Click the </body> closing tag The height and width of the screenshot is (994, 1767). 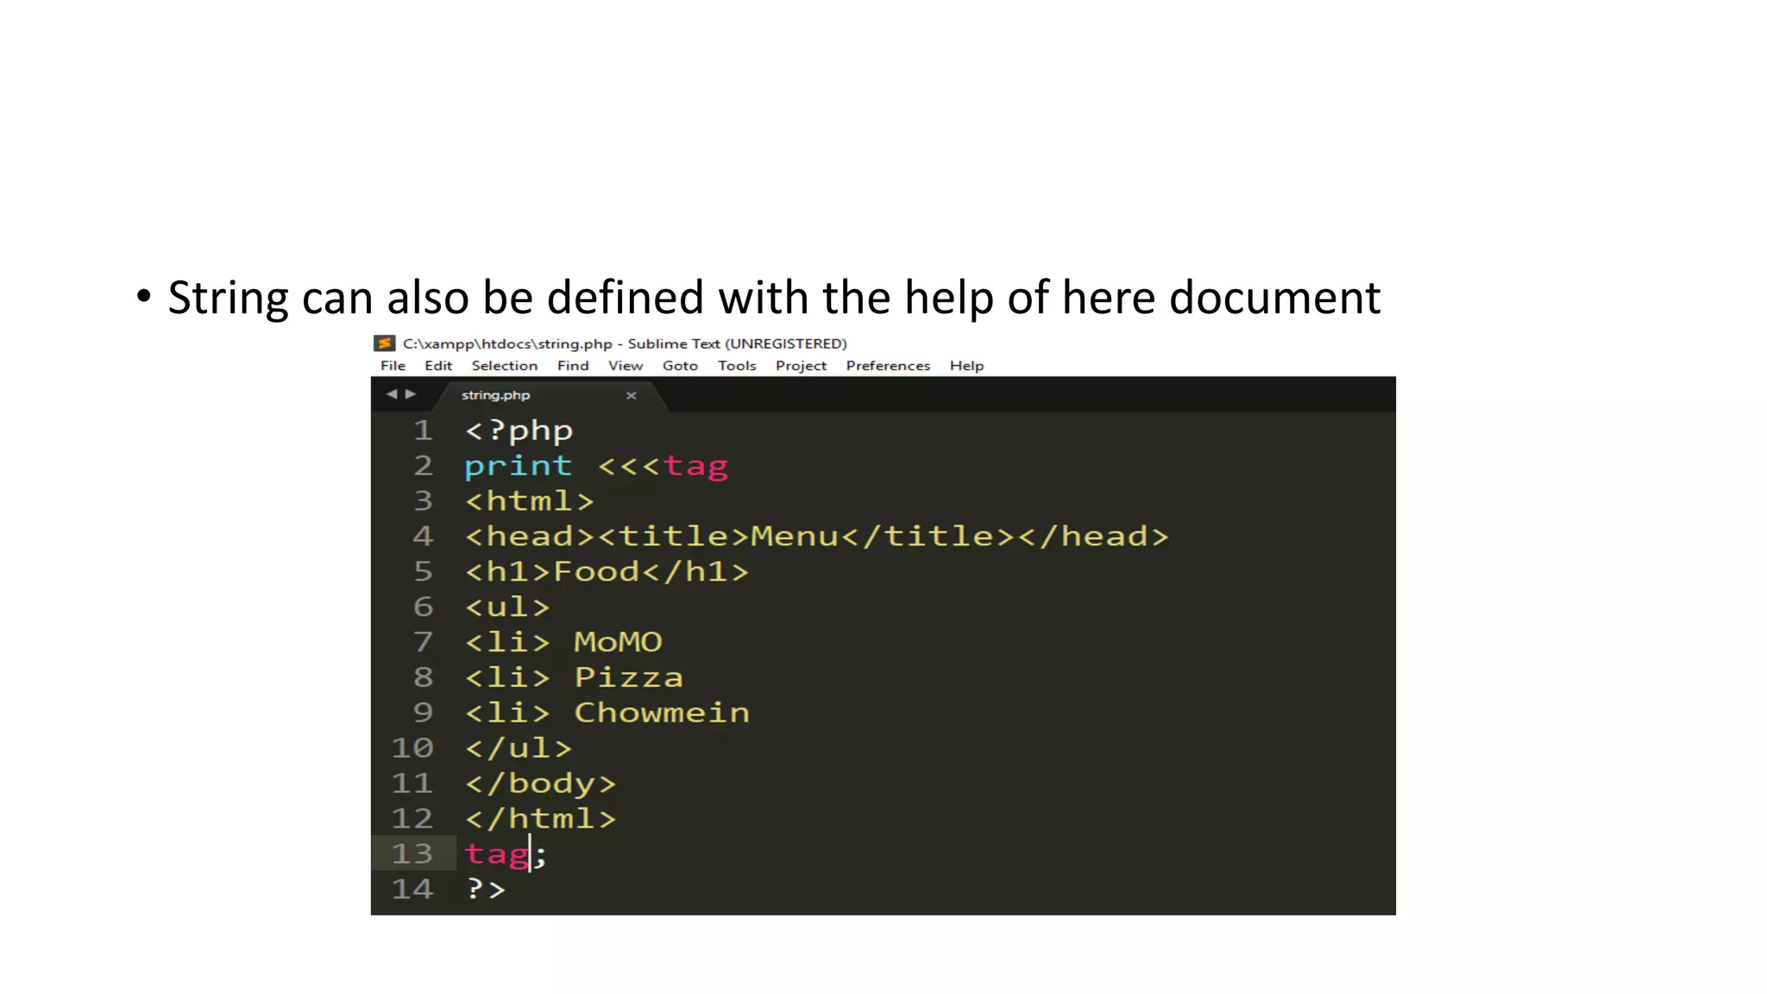point(541,783)
